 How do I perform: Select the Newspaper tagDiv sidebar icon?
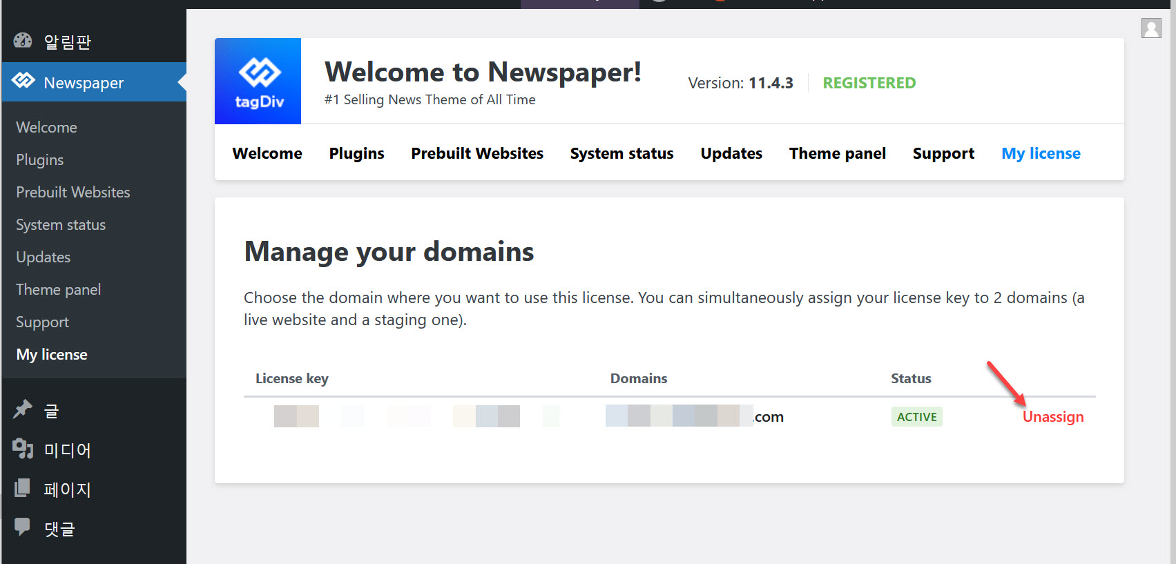click(x=23, y=81)
